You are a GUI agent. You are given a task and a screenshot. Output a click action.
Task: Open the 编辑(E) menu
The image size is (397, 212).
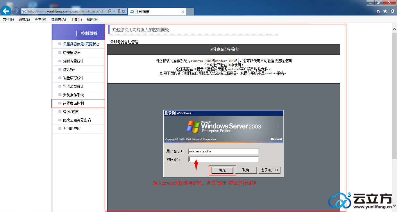pos(24,19)
